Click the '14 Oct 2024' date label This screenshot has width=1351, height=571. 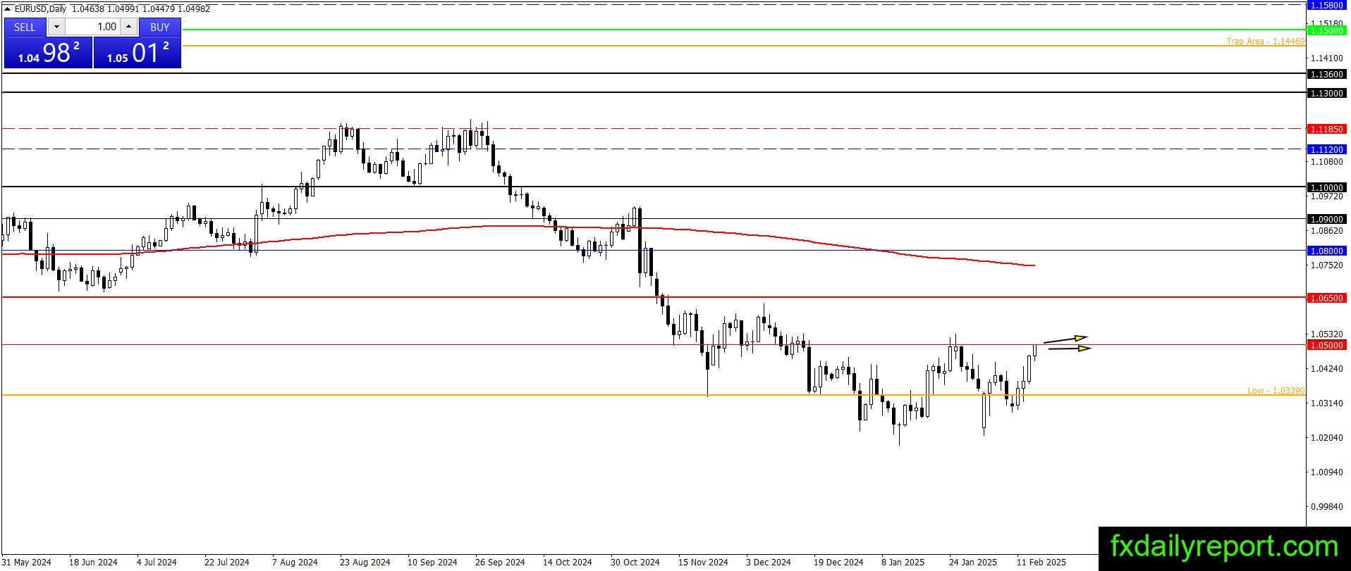pyautogui.click(x=568, y=563)
